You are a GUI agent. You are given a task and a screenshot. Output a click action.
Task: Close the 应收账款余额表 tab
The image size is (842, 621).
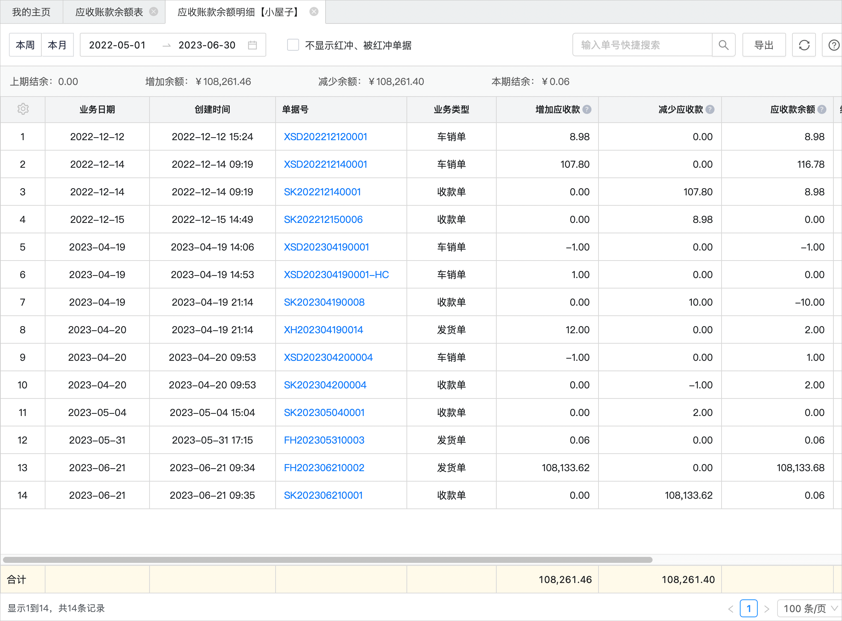(153, 12)
